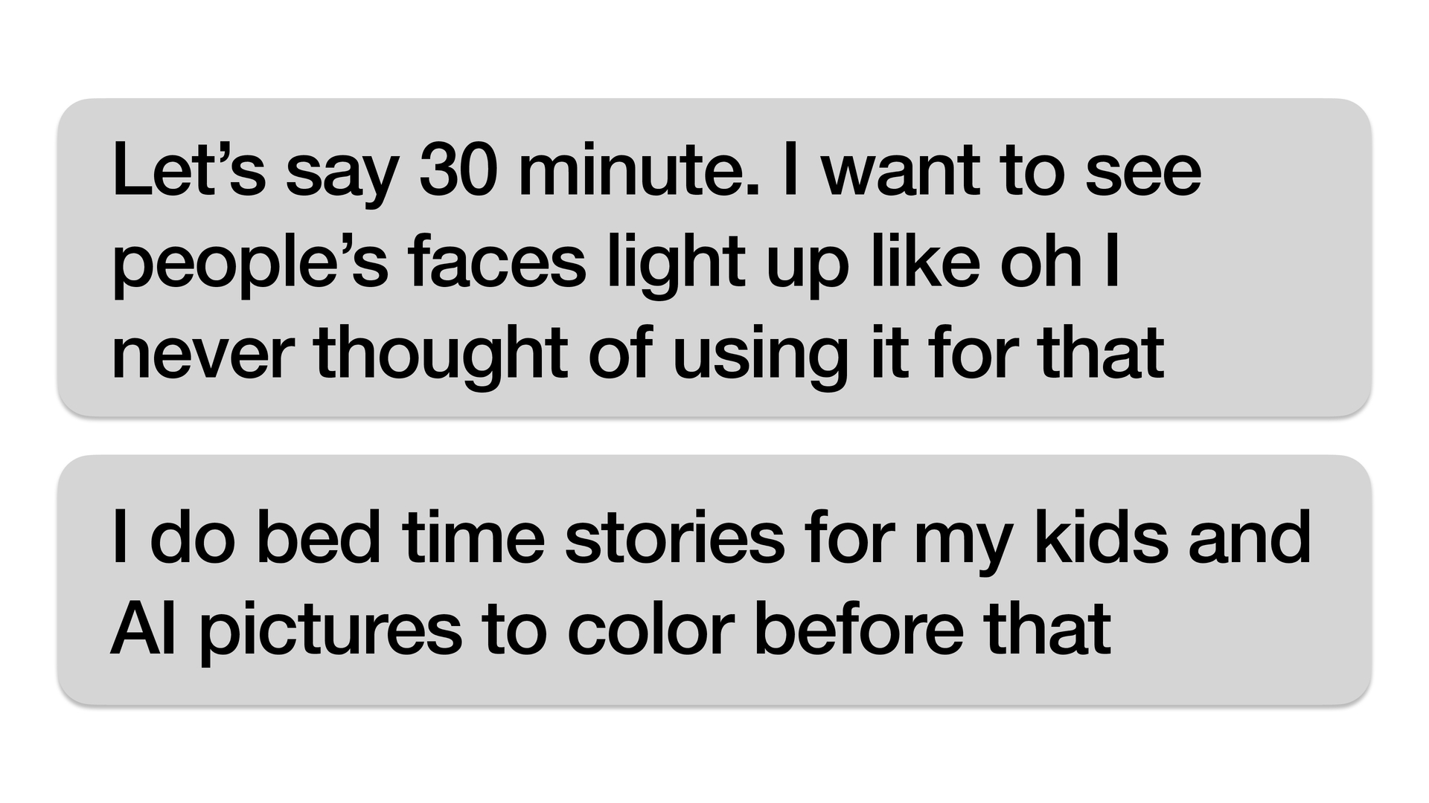Click the word "bed" in second bubble
1429x803 pixels.
[319, 537]
